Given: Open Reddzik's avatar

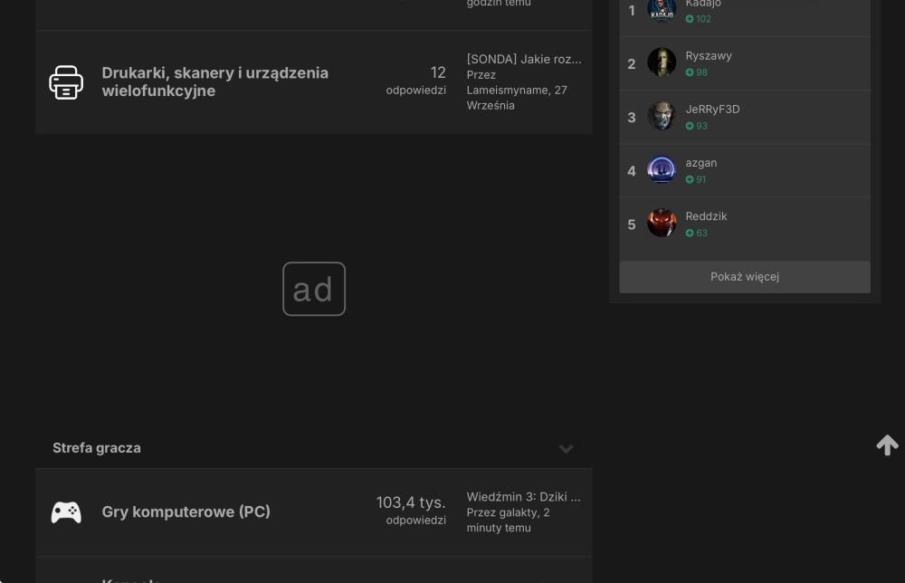Looking at the screenshot, I should pos(662,223).
